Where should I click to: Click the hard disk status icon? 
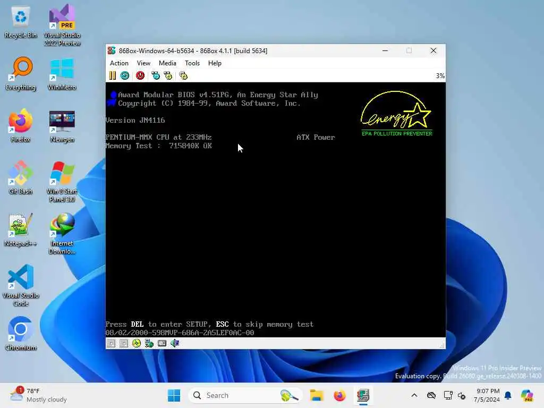pos(162,344)
